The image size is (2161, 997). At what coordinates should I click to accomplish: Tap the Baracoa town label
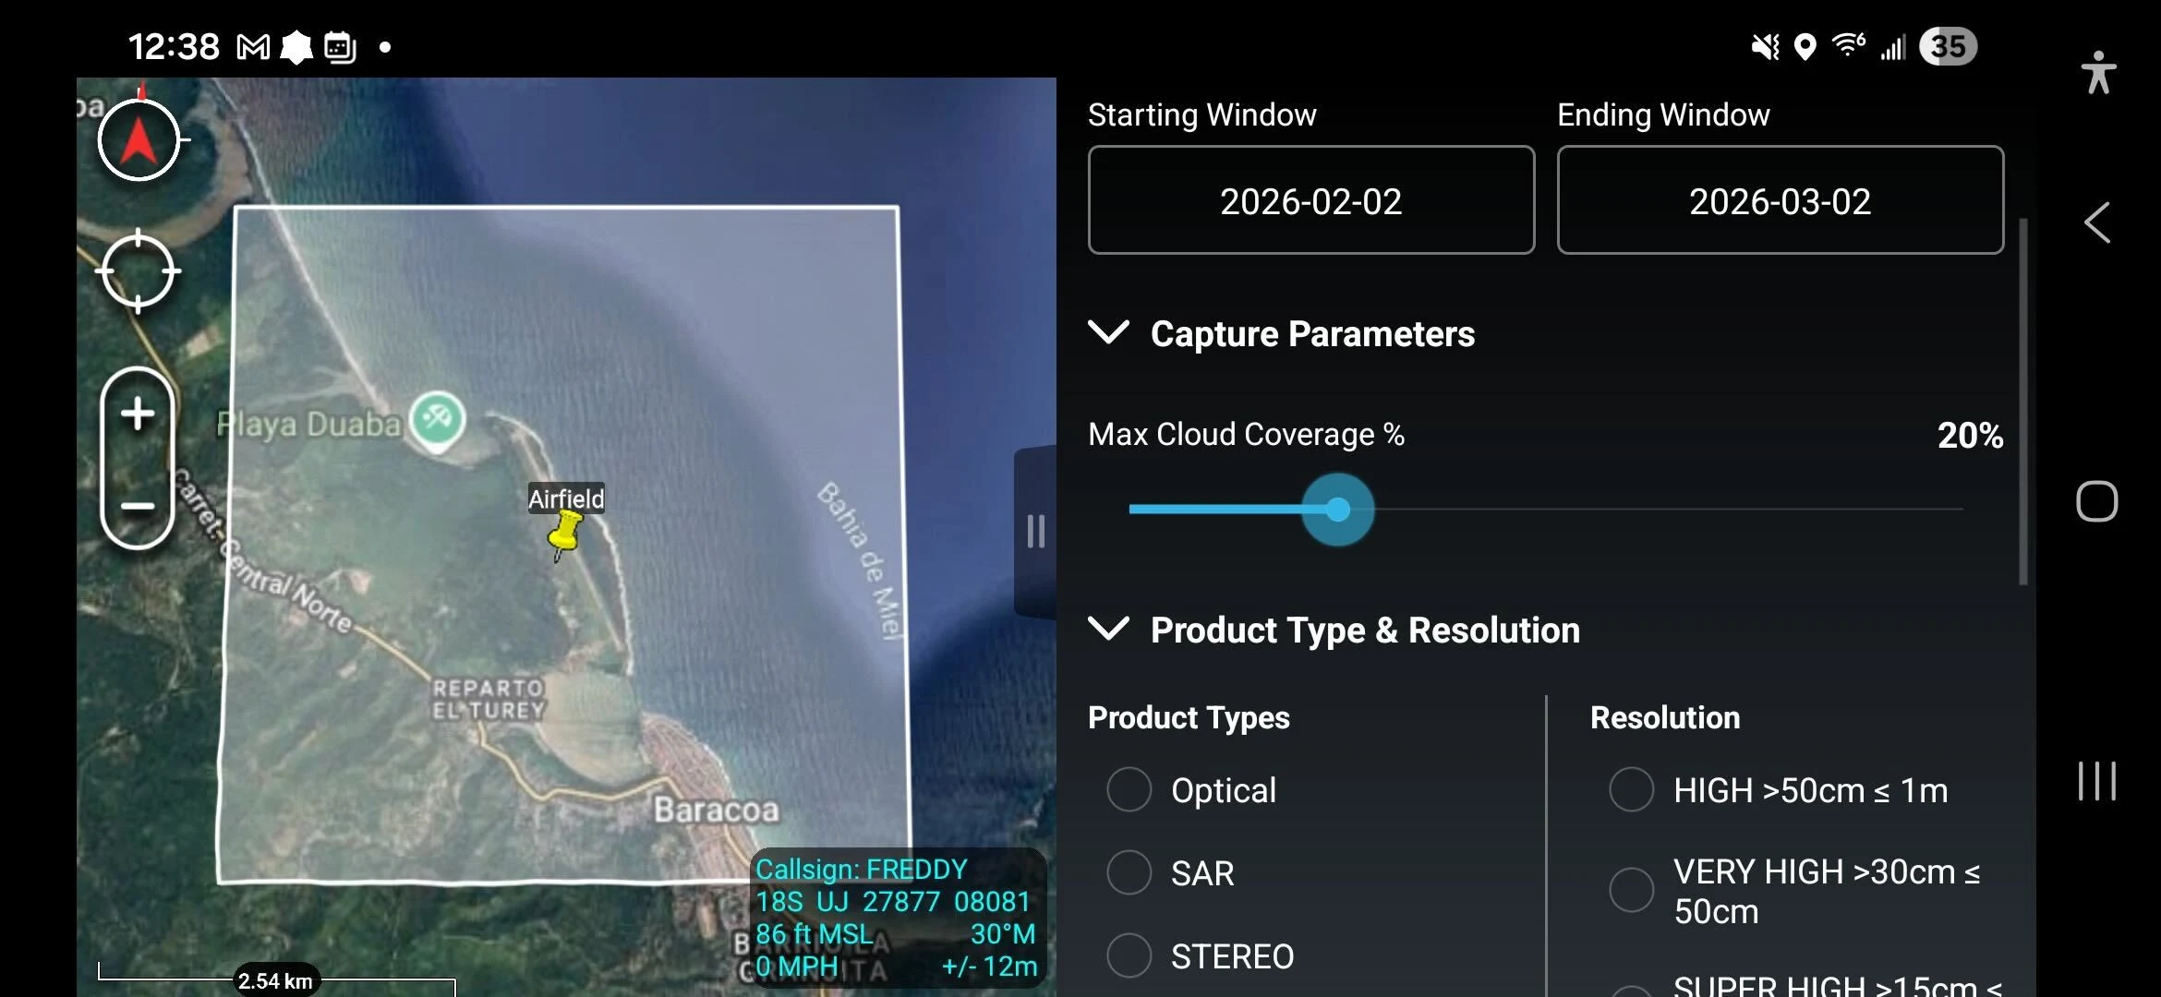[x=717, y=810]
